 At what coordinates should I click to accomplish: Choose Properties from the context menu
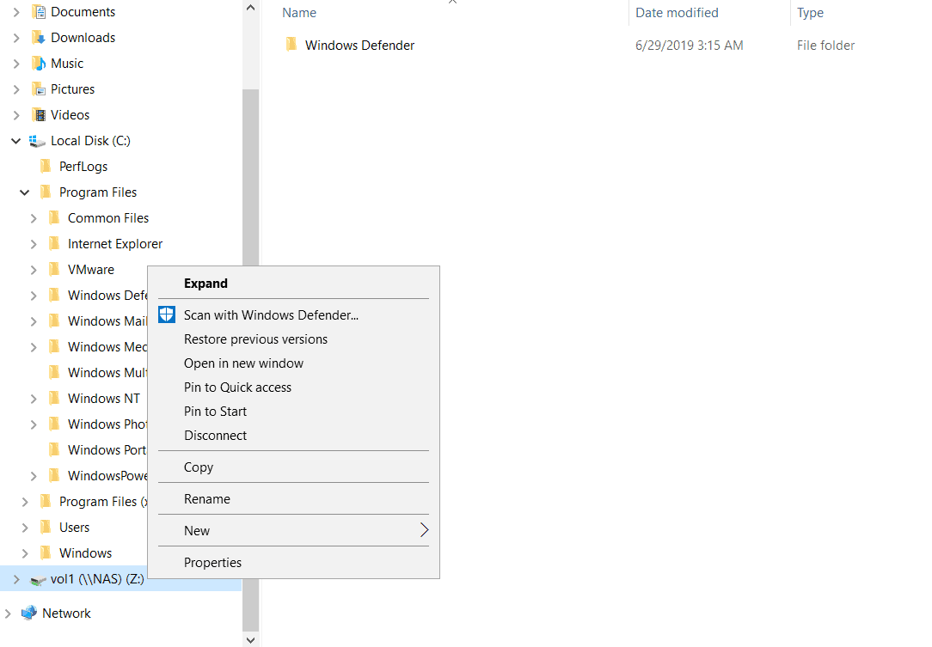[212, 563]
